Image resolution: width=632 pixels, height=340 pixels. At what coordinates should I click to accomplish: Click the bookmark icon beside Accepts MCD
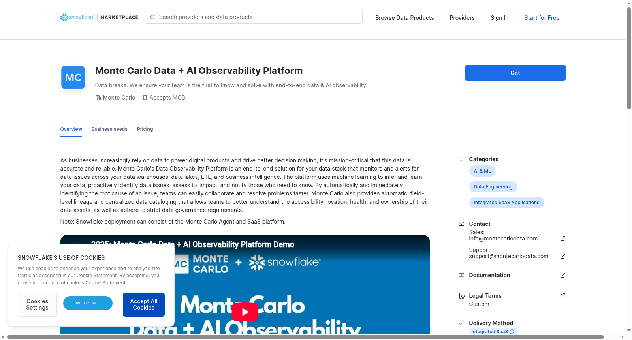coord(145,98)
